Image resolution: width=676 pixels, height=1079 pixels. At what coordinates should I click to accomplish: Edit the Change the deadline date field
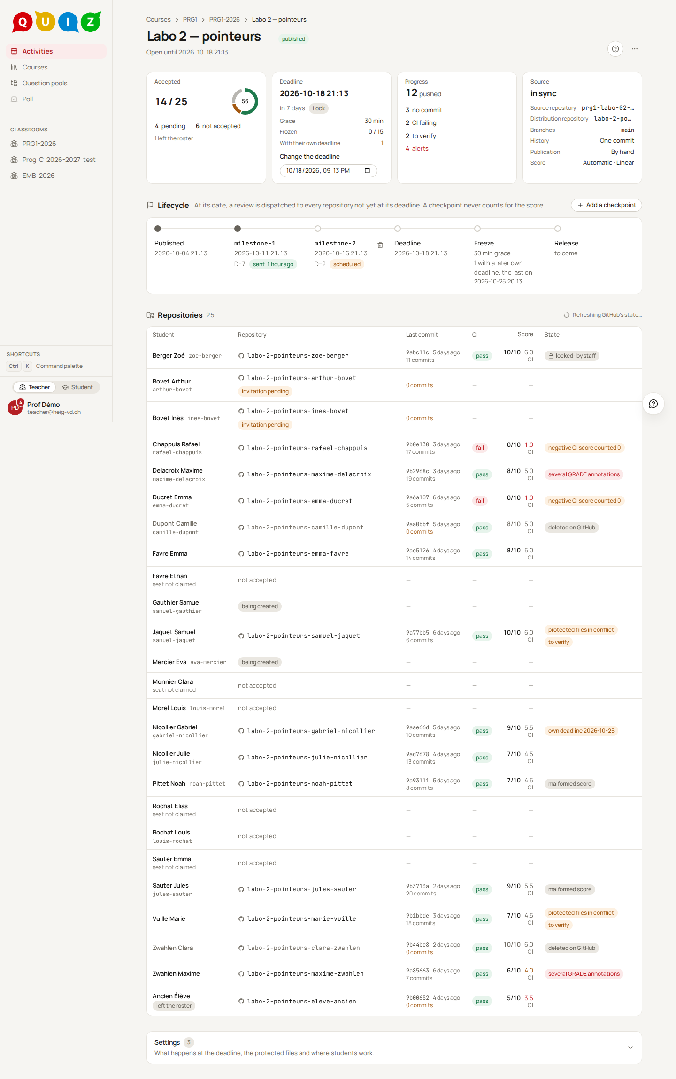tap(329, 171)
